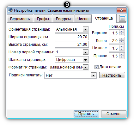Click the Высота страницы input field

[x=72, y=45]
